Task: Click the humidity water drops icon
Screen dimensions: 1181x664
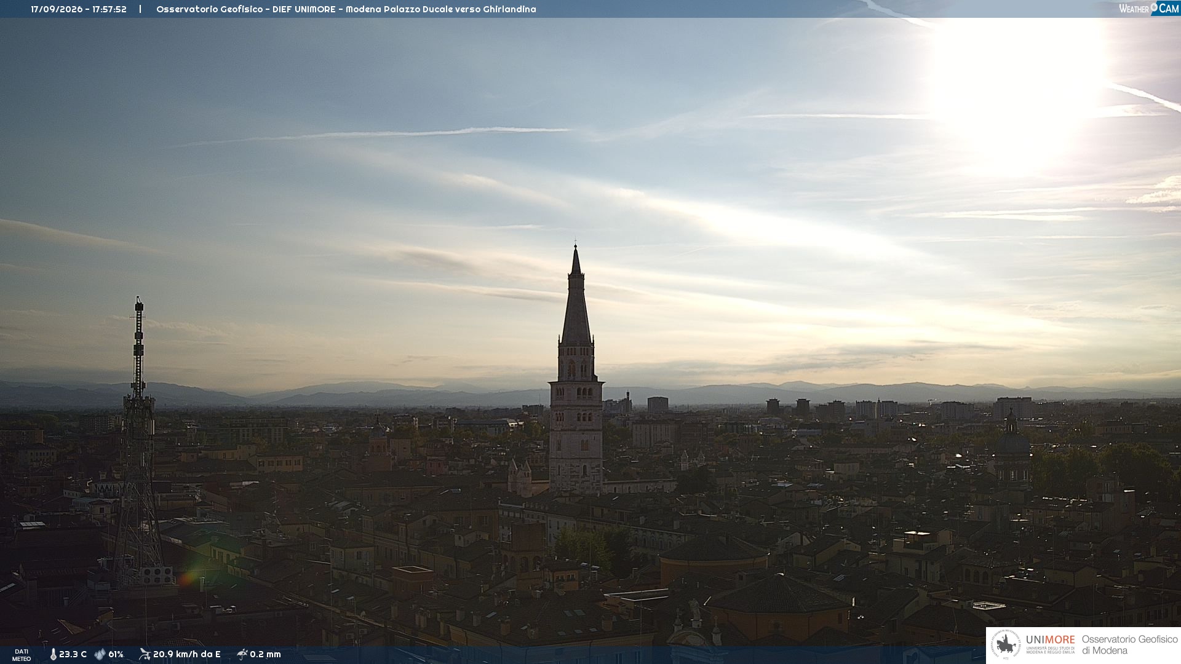Action: [x=100, y=654]
